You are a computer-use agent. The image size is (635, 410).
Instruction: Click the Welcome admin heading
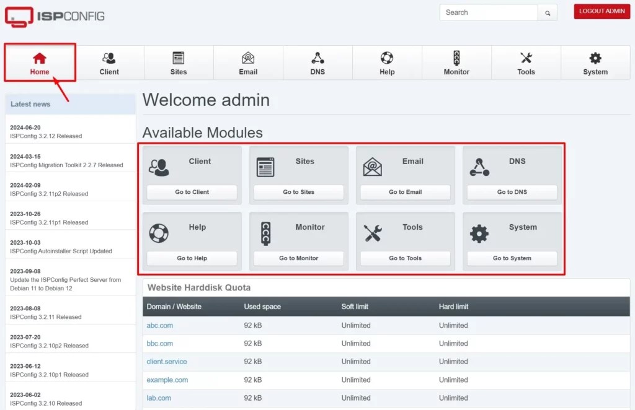click(206, 100)
